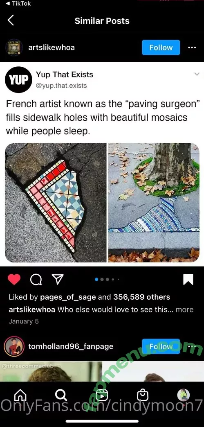Follow the artslikewhoa account

click(x=161, y=47)
